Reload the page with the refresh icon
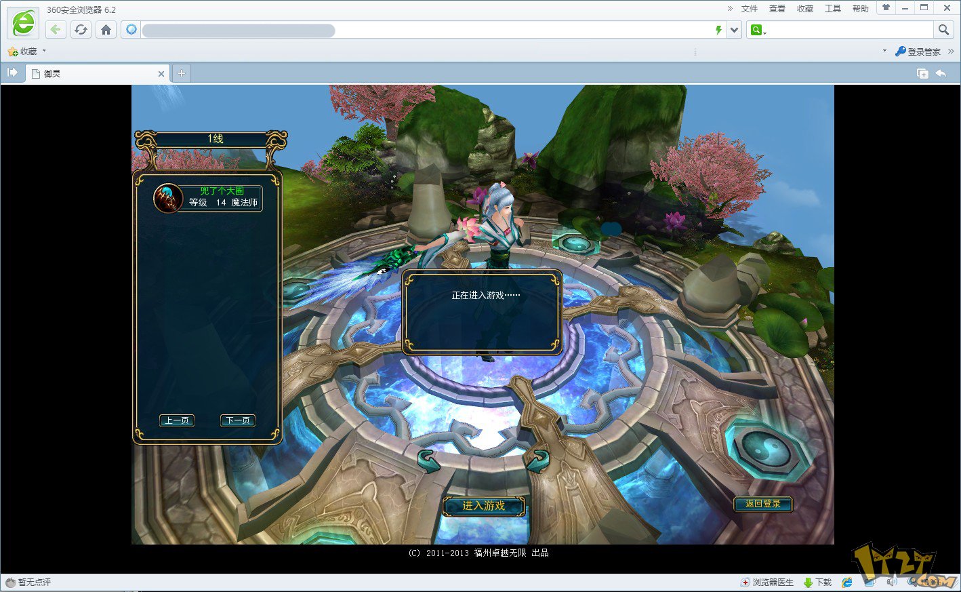Viewport: 961px width, 592px height. (x=81, y=30)
